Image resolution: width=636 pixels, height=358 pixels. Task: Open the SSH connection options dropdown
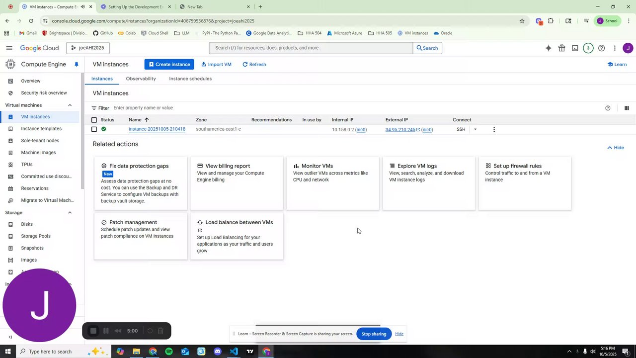coord(475,130)
